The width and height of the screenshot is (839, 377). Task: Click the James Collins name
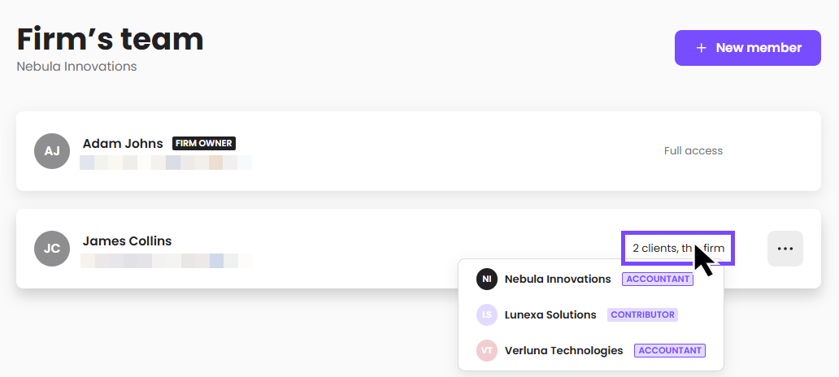pyautogui.click(x=128, y=241)
